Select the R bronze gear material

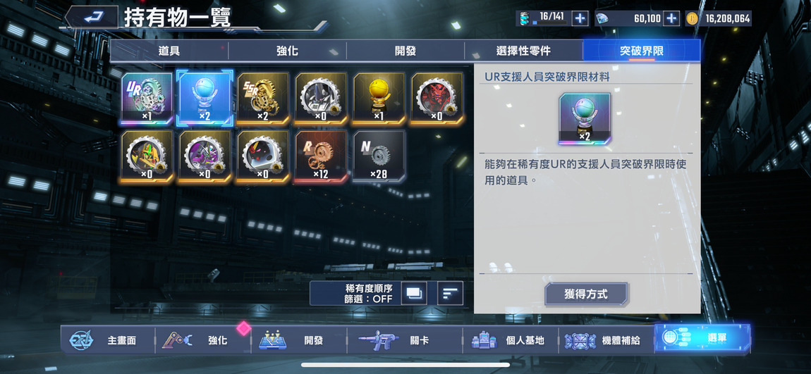pos(321,156)
